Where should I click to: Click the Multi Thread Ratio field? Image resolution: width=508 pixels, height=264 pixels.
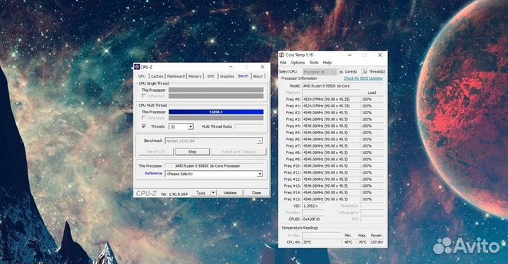point(249,126)
